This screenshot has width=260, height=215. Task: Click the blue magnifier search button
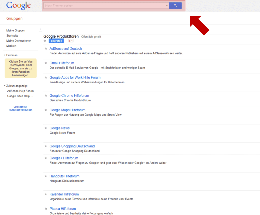(175, 6)
